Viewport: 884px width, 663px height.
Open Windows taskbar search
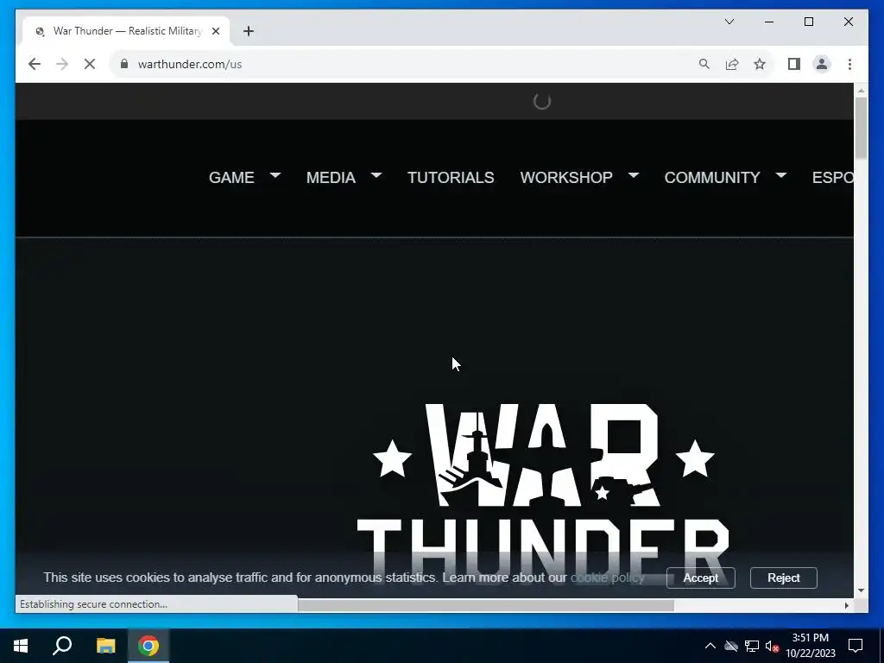62,646
